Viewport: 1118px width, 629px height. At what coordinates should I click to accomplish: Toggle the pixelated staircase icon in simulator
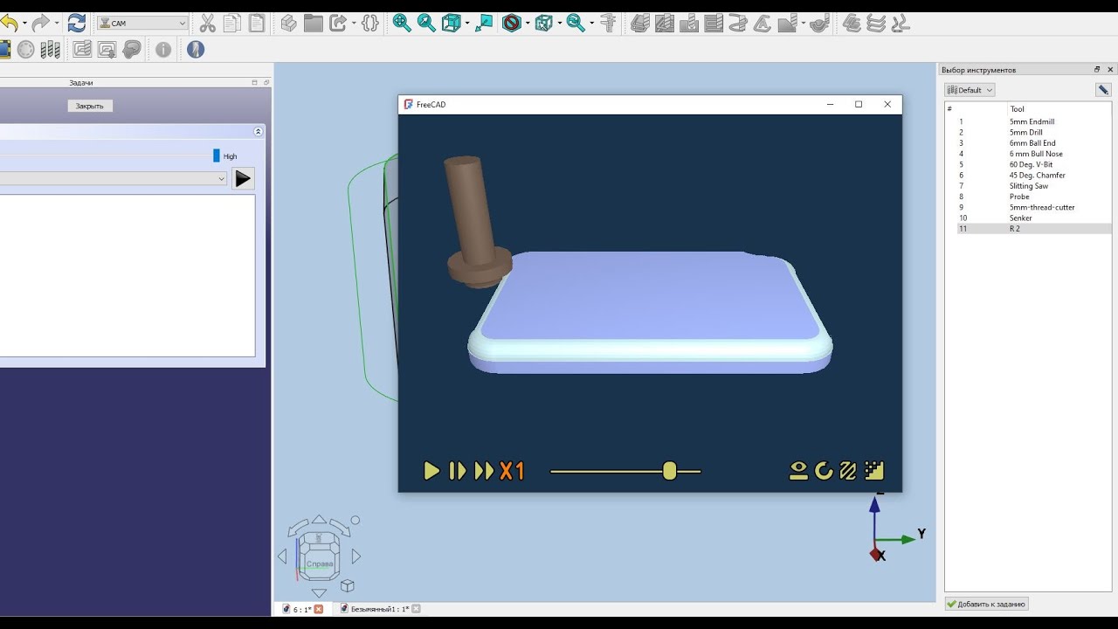coord(874,471)
